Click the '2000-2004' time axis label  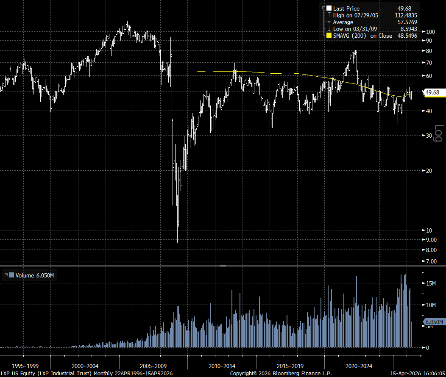pos(85,366)
